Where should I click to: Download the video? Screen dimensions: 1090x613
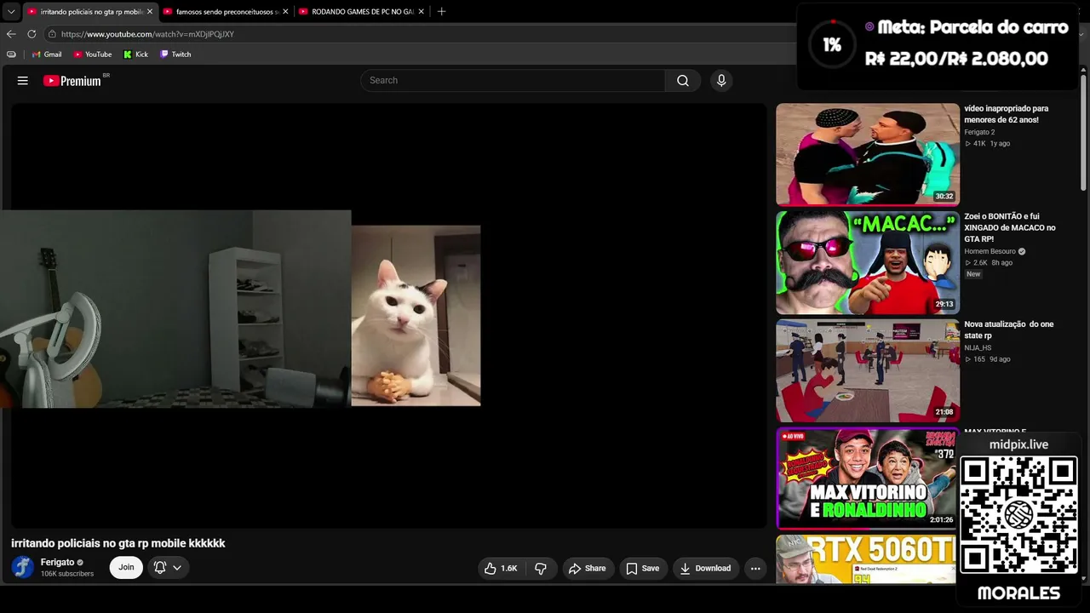pyautogui.click(x=706, y=568)
